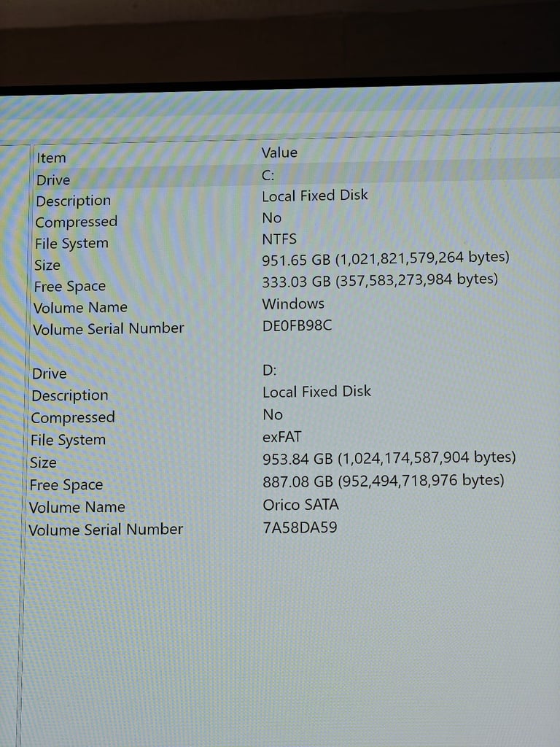Select the volume name Windows

[293, 303]
